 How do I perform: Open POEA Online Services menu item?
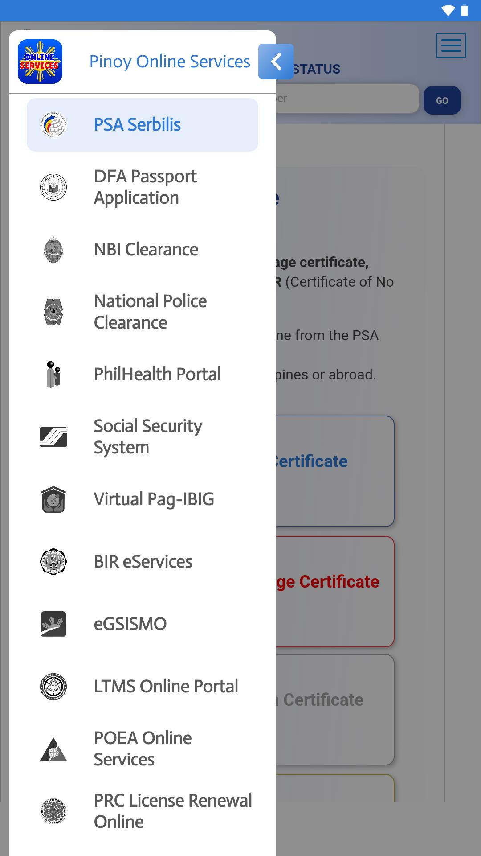143,749
